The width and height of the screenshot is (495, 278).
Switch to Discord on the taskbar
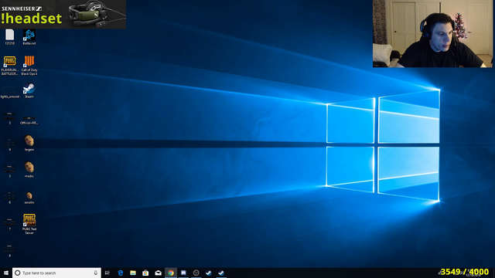point(183,273)
